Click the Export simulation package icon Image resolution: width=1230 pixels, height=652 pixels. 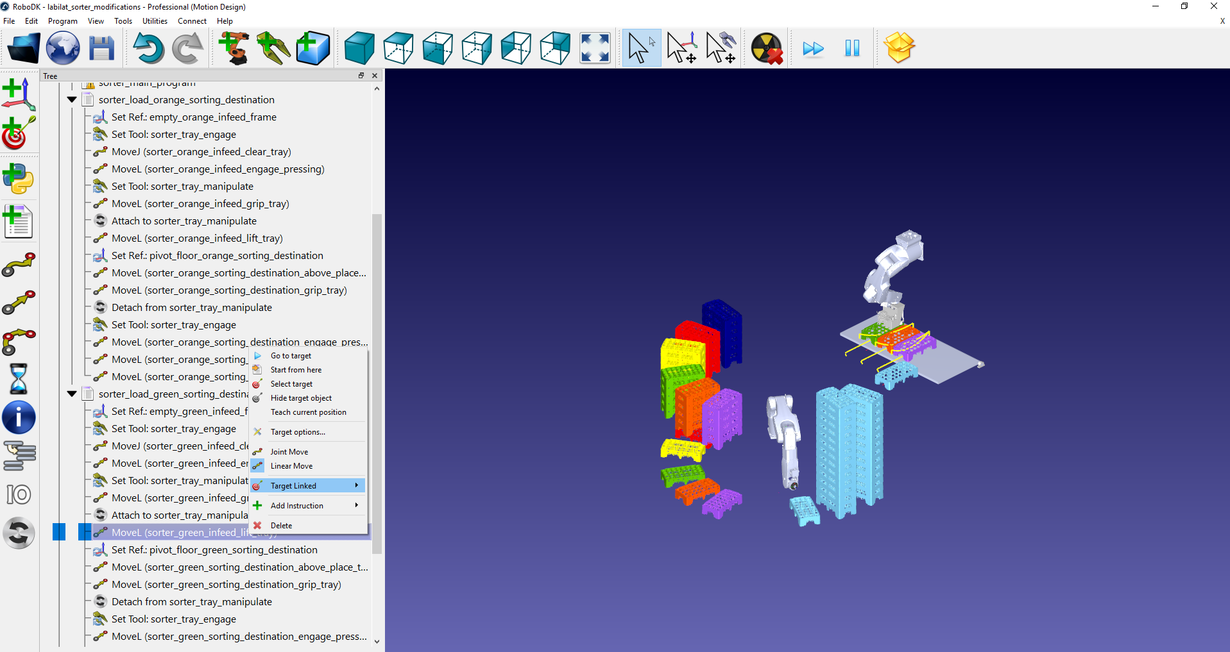898,48
